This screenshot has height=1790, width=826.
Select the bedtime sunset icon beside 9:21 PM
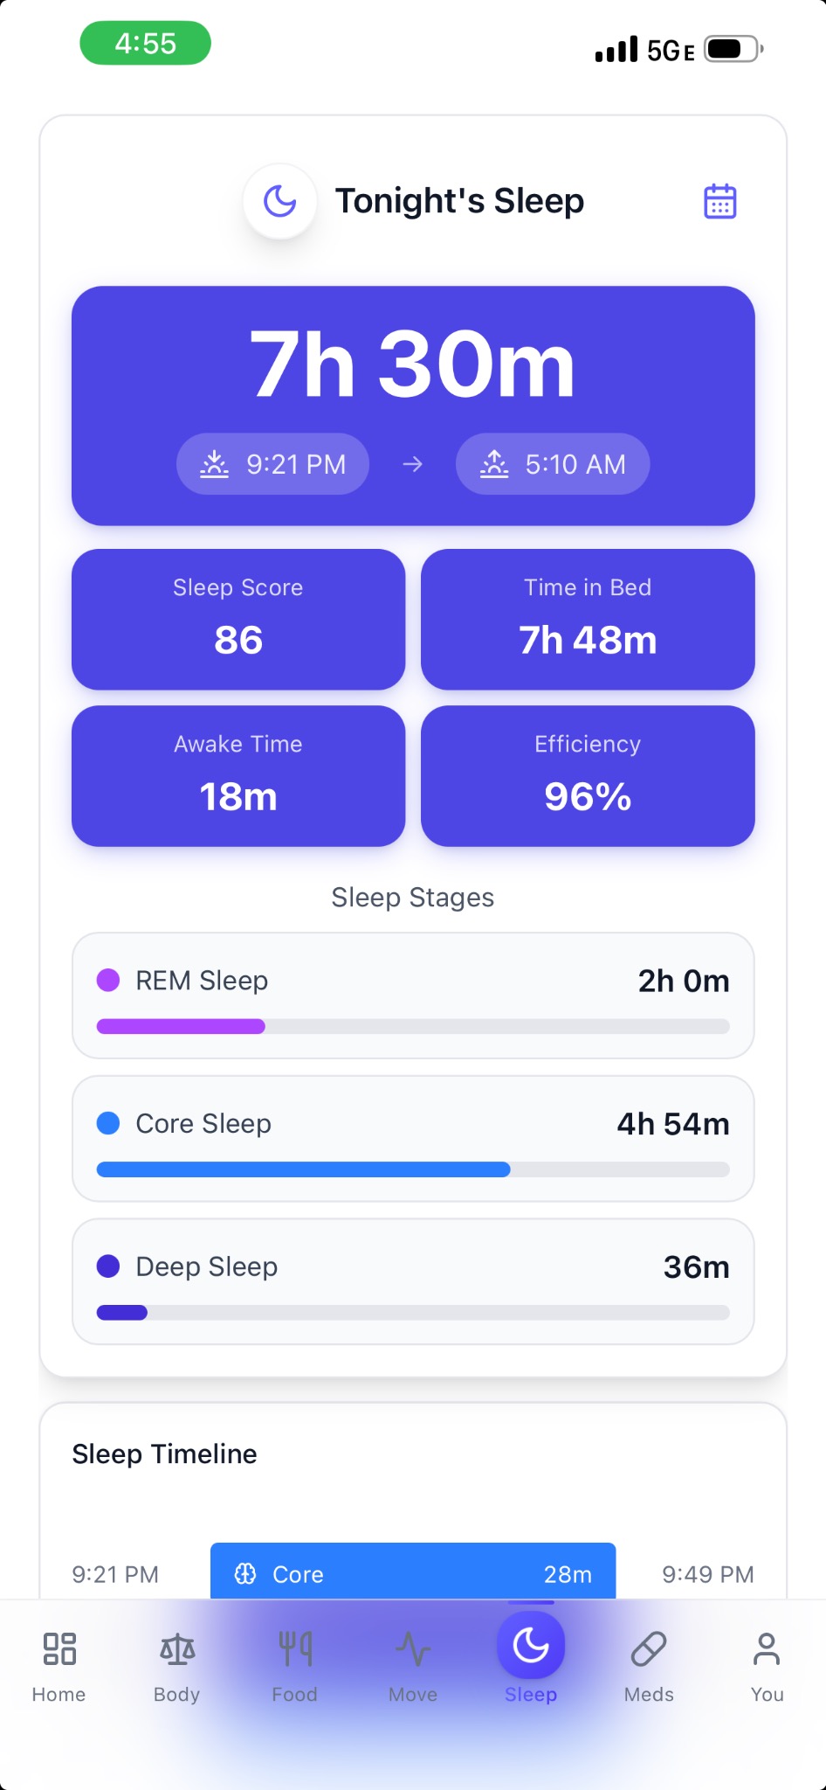pyautogui.click(x=215, y=464)
